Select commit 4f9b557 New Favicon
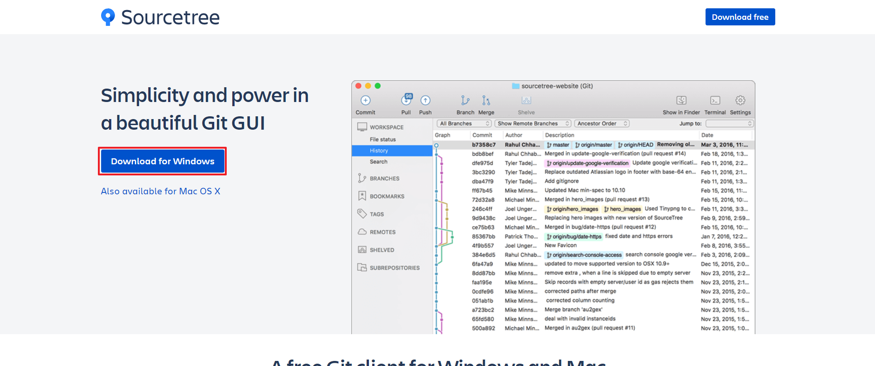 (593, 246)
